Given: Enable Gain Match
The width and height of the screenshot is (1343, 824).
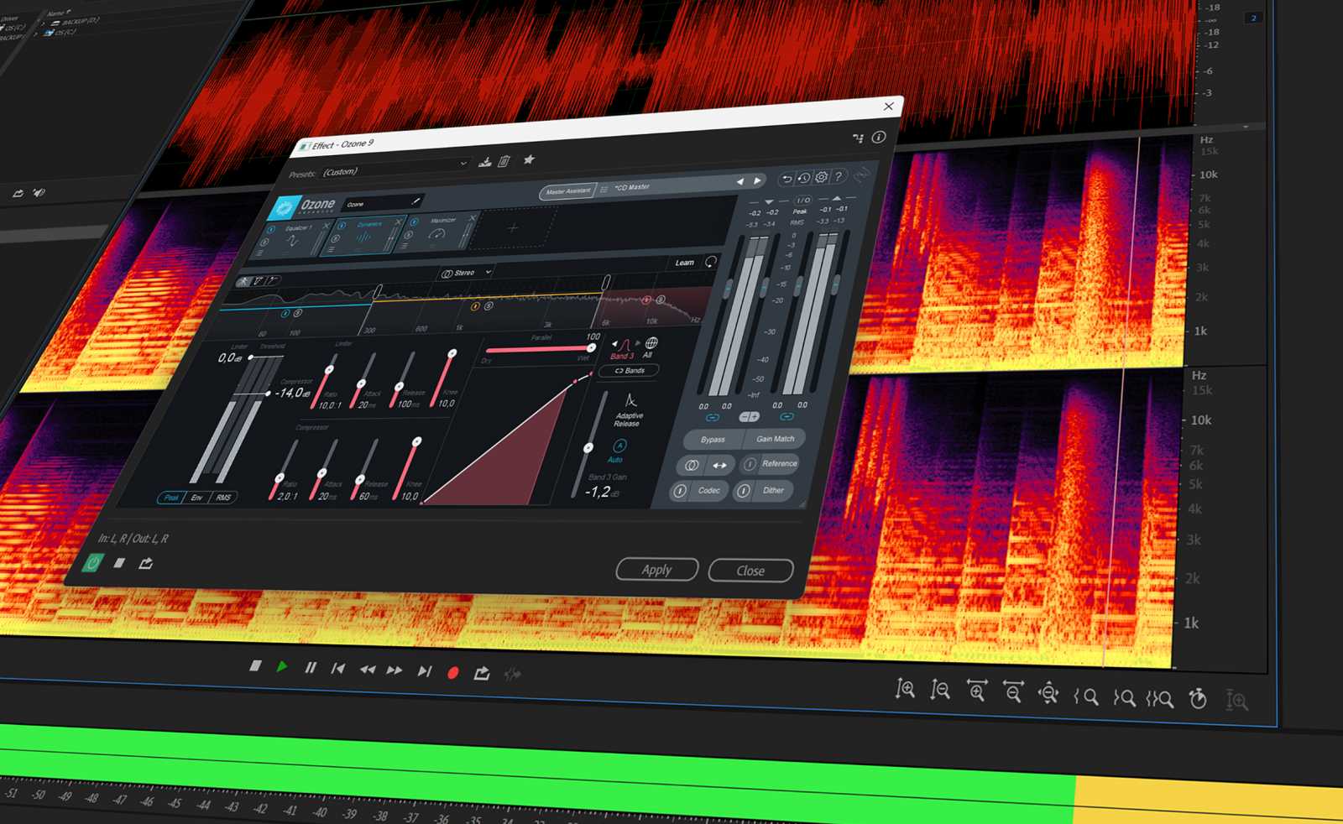Looking at the screenshot, I should (x=775, y=438).
